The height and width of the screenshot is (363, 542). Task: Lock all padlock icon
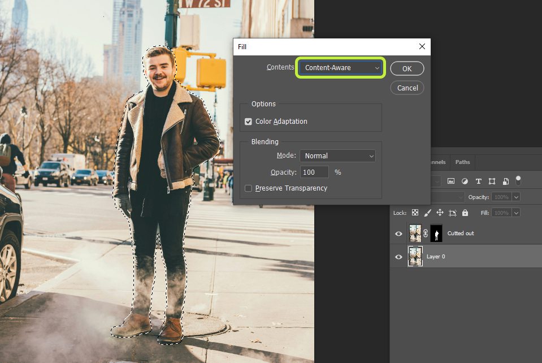coord(465,213)
